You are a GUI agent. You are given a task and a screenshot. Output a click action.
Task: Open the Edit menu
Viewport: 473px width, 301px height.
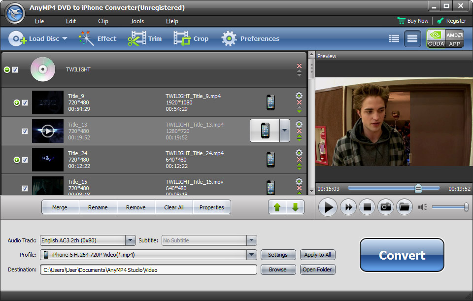point(71,21)
